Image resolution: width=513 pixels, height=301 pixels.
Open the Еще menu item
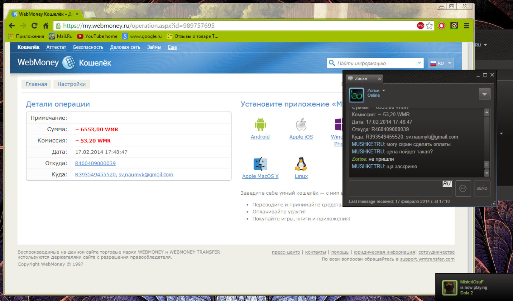[x=172, y=47]
